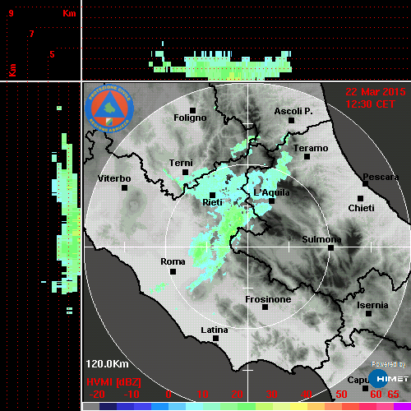411x411 pixels.
Task: Click the HVMI [dBZ] legend title
Action: point(113,382)
